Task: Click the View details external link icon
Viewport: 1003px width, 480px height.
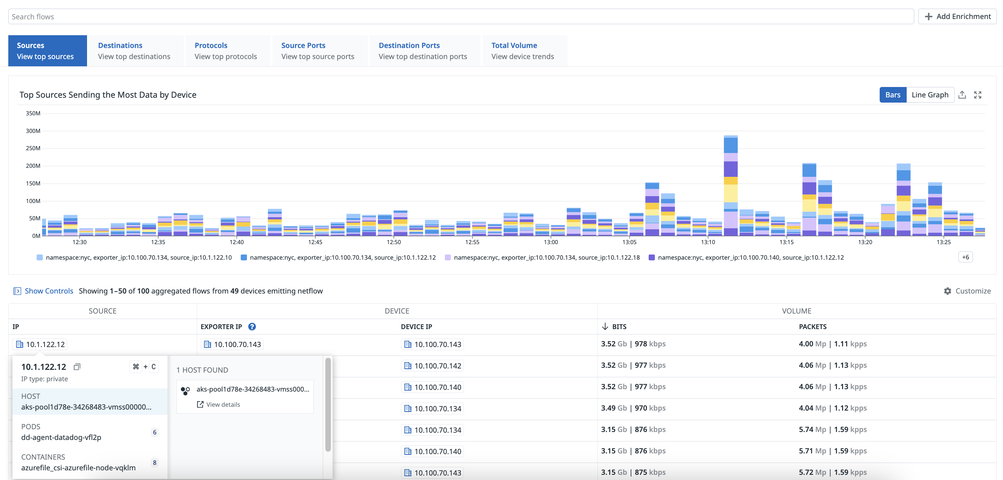Action: coord(200,404)
